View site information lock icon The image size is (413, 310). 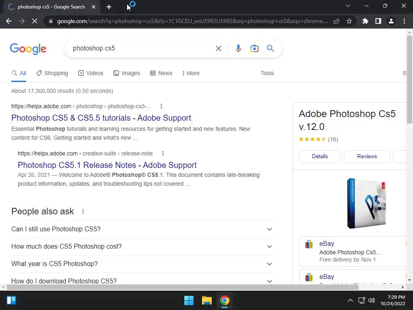click(51, 21)
